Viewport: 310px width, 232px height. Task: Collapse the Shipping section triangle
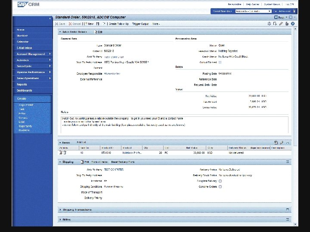tap(60, 162)
